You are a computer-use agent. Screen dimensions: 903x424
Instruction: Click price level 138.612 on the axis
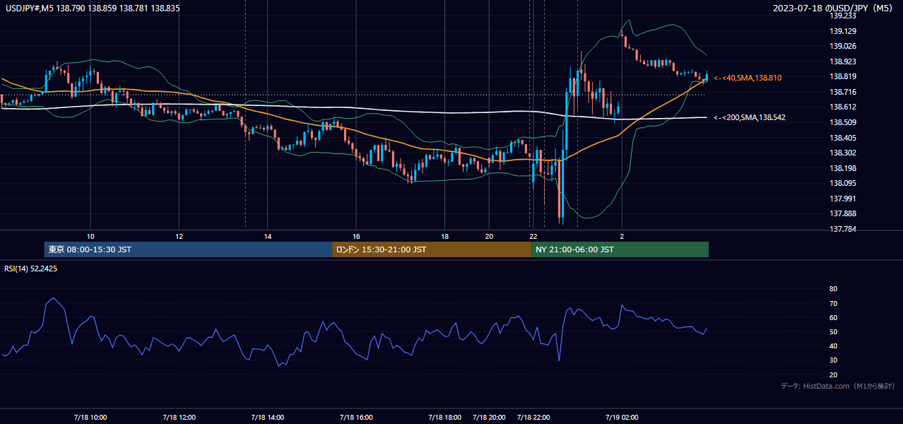844,107
